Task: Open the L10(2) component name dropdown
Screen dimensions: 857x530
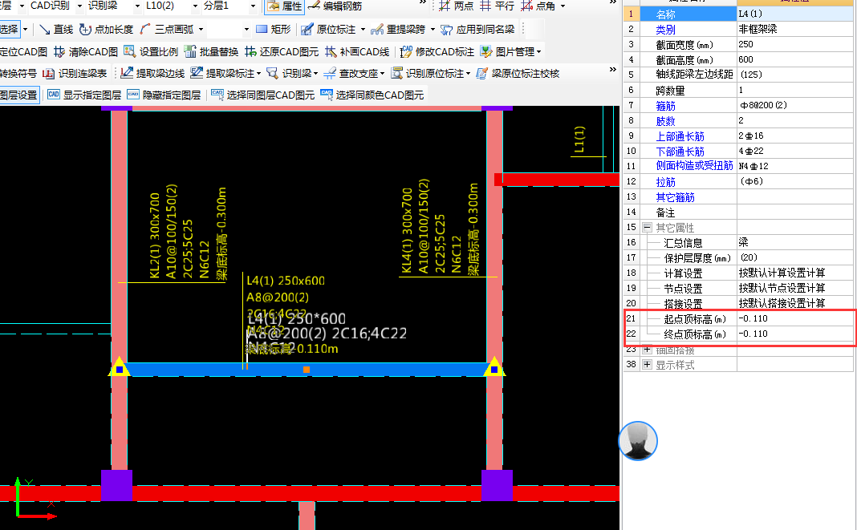Action: pos(195,6)
